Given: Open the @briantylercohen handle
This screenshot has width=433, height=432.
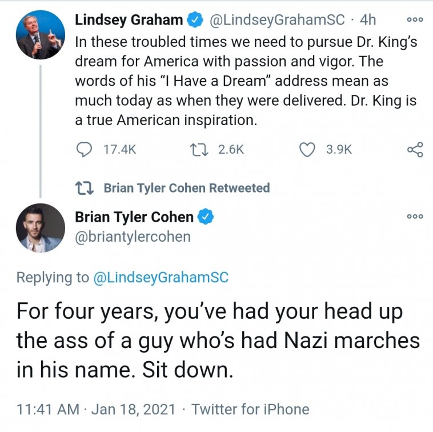Looking at the screenshot, I should [x=133, y=236].
